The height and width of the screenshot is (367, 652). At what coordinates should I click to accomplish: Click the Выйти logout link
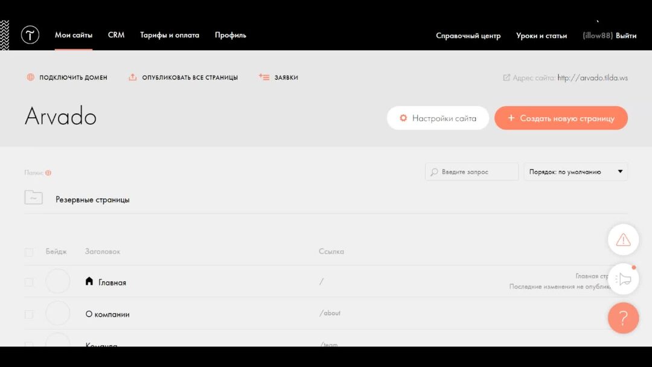click(626, 36)
